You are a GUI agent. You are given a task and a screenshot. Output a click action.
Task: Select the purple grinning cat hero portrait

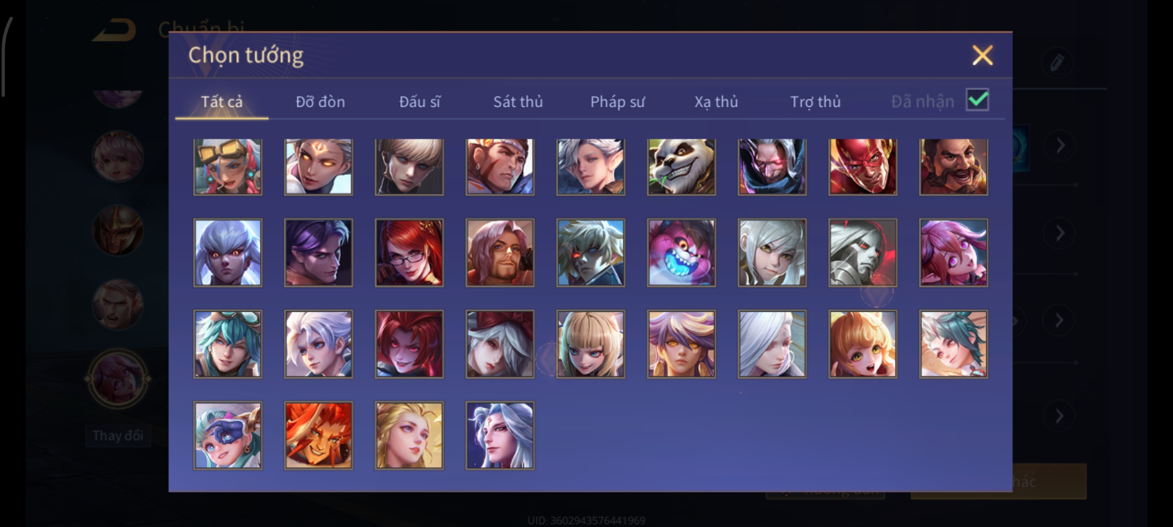tap(681, 252)
